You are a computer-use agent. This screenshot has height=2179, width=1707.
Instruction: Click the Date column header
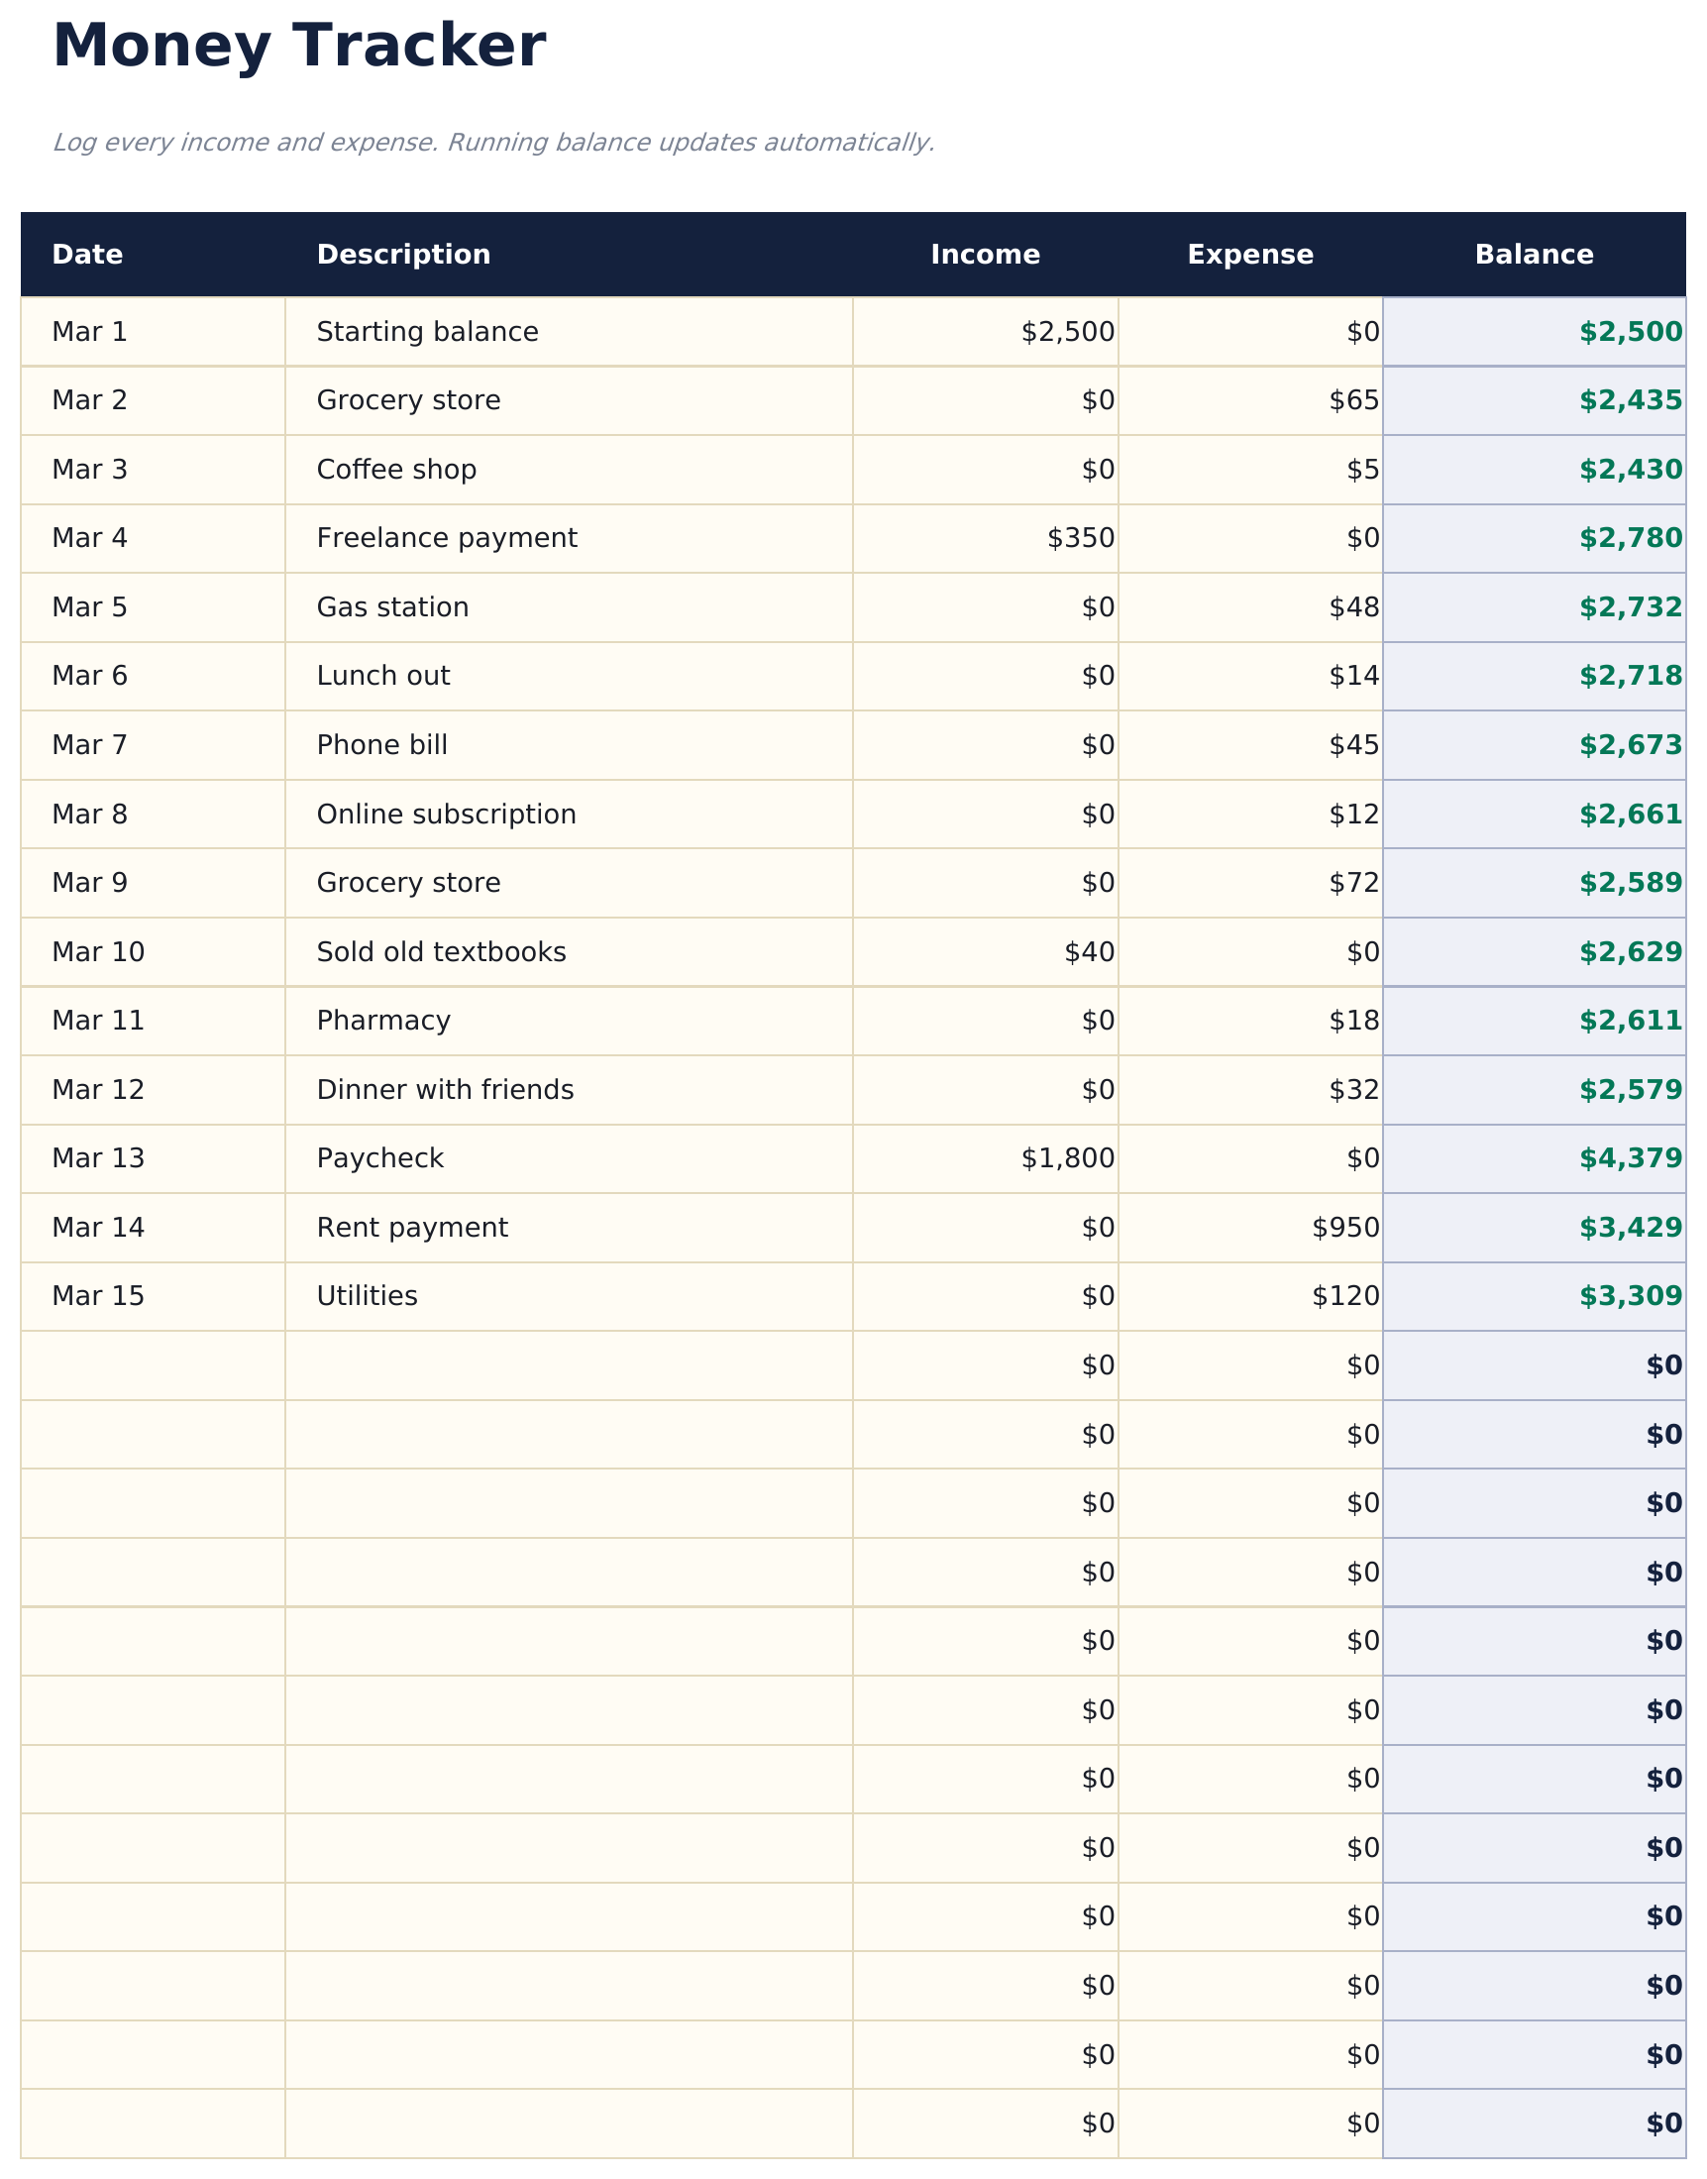coord(88,254)
